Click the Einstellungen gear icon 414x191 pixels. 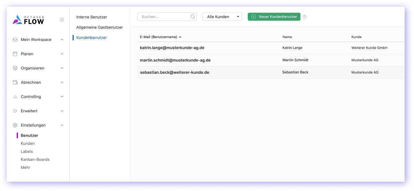coord(15,125)
